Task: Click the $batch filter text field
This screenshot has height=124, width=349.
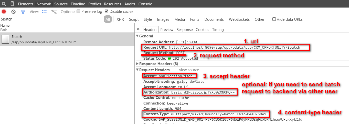Action: tap(49, 19)
